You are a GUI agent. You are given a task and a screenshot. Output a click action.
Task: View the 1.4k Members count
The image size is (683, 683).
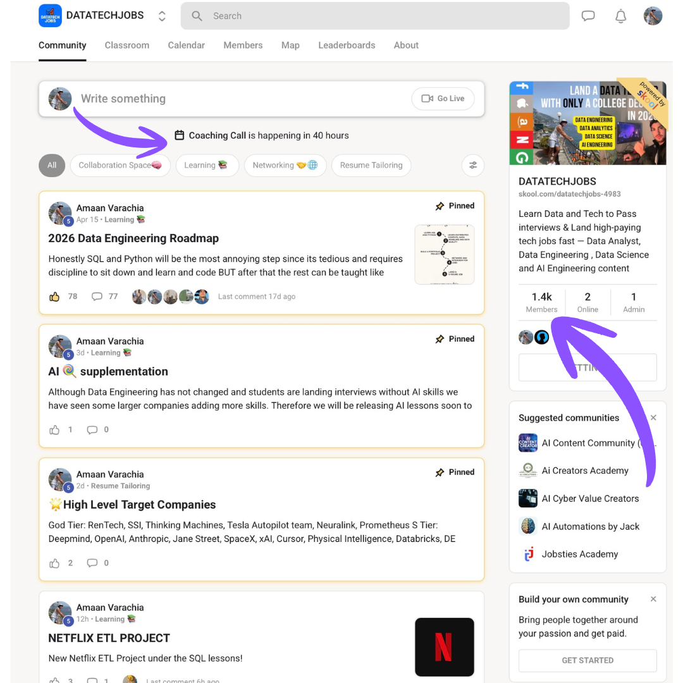(541, 302)
